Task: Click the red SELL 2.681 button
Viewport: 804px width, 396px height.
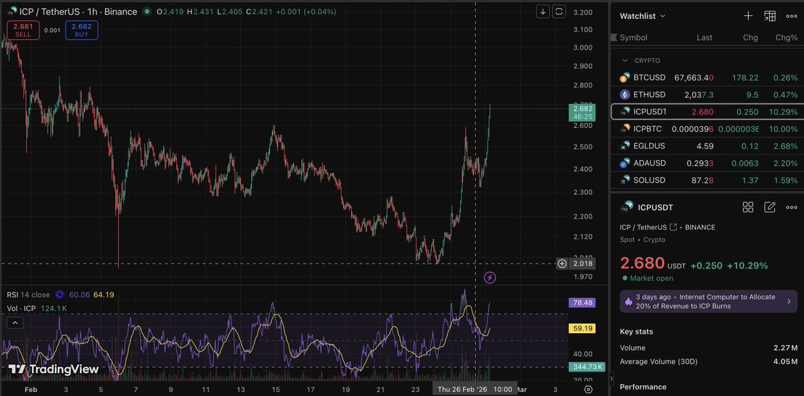Action: tap(23, 30)
